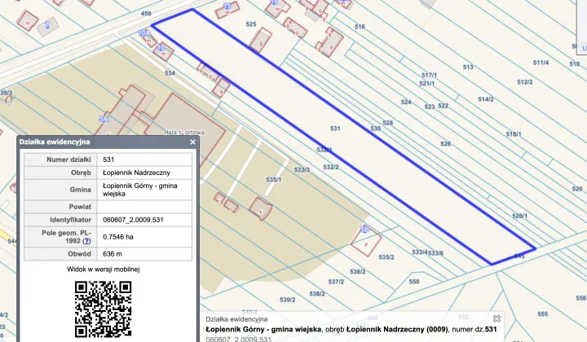Image resolution: width=587 pixels, height=342 pixels.
Task: Click parcel label 531 on the map
Action: click(x=335, y=129)
